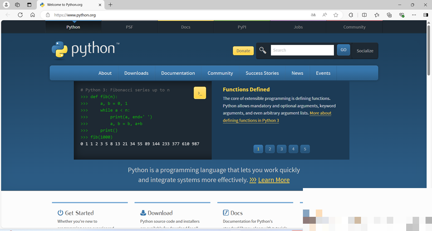Open the Documentation menu item

pyautogui.click(x=178, y=73)
